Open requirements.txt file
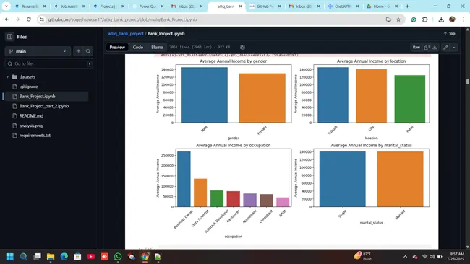This screenshot has width=470, height=264. [35, 136]
